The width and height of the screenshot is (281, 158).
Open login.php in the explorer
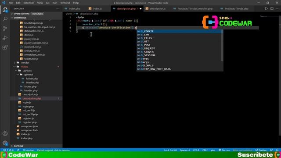28,106
